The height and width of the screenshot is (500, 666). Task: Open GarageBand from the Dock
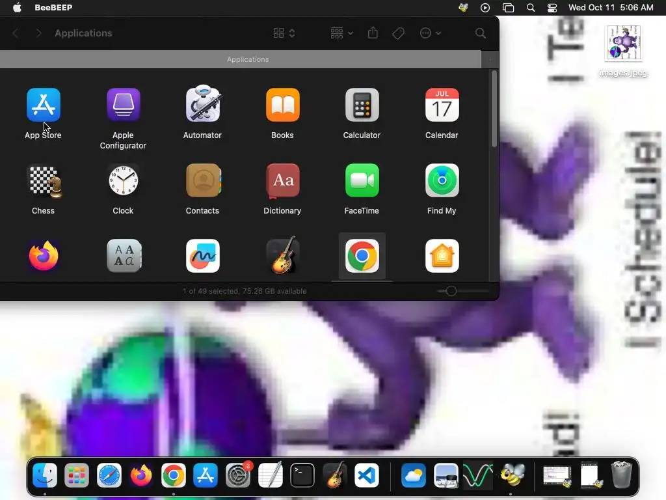[x=335, y=475]
